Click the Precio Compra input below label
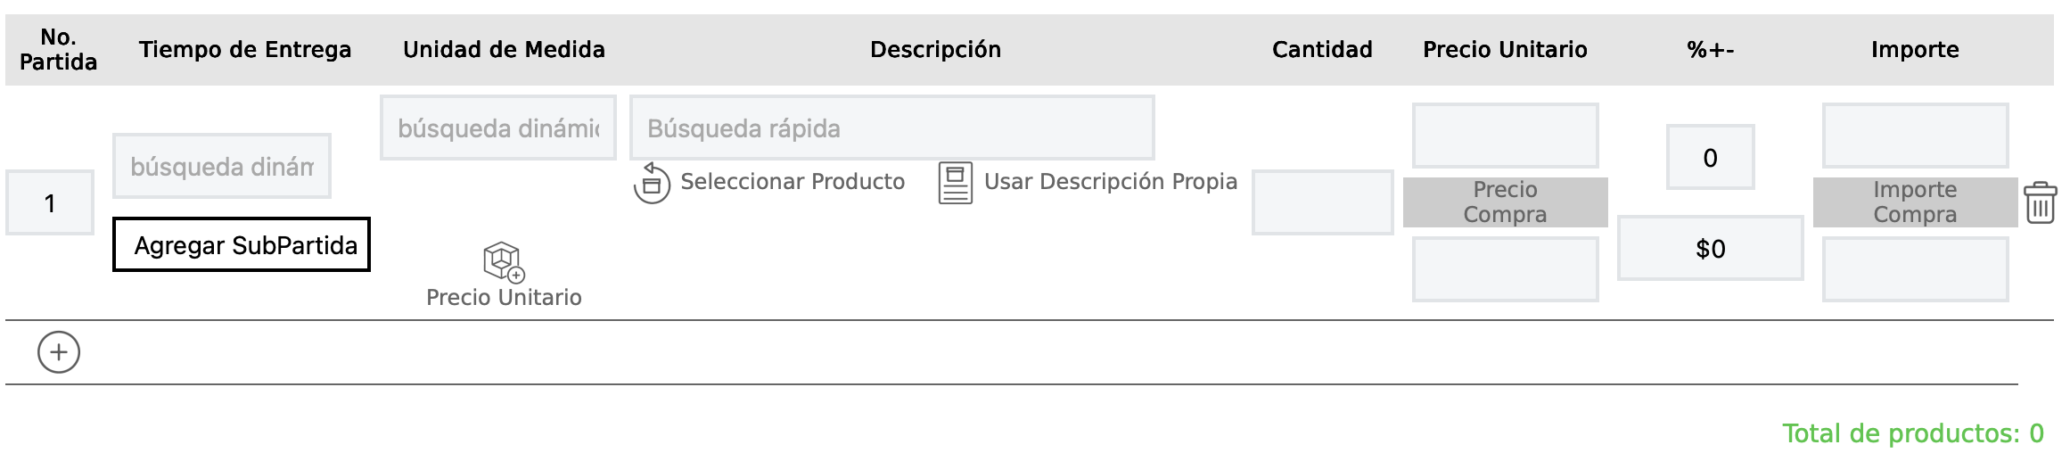 pos(1505,269)
